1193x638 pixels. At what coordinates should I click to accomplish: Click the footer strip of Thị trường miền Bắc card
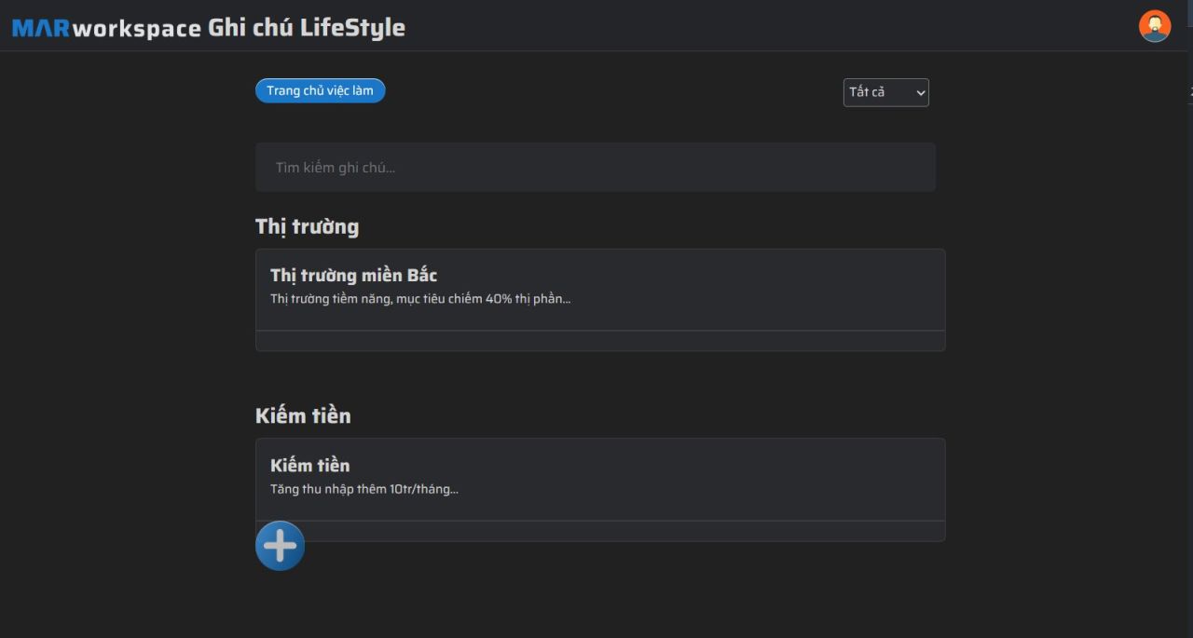(x=600, y=341)
